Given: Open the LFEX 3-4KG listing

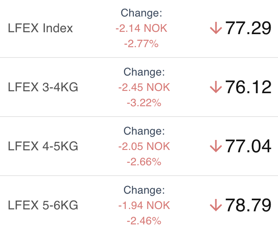Looking at the screenshot, I should coord(43,87).
